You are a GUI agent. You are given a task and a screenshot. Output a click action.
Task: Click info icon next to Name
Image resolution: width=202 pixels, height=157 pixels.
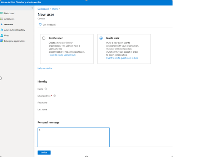46,89
